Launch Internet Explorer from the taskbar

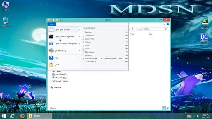(13, 116)
